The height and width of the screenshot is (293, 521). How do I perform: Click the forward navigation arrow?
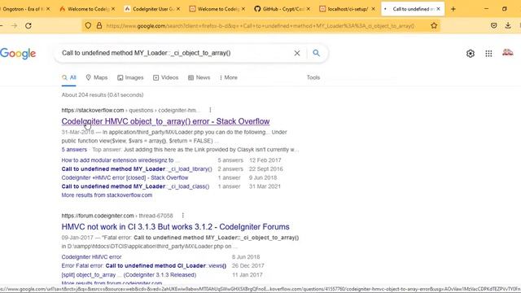pyautogui.click(x=14, y=25)
